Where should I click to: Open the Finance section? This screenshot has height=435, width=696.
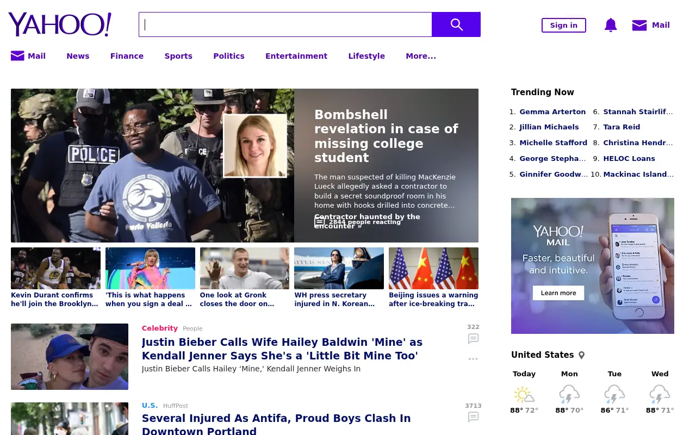coord(127,56)
